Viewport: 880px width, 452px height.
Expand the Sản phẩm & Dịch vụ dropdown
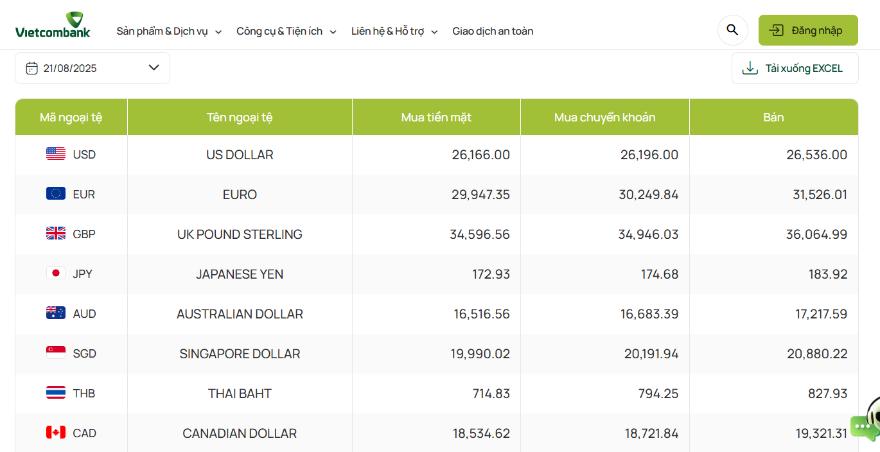(x=169, y=30)
